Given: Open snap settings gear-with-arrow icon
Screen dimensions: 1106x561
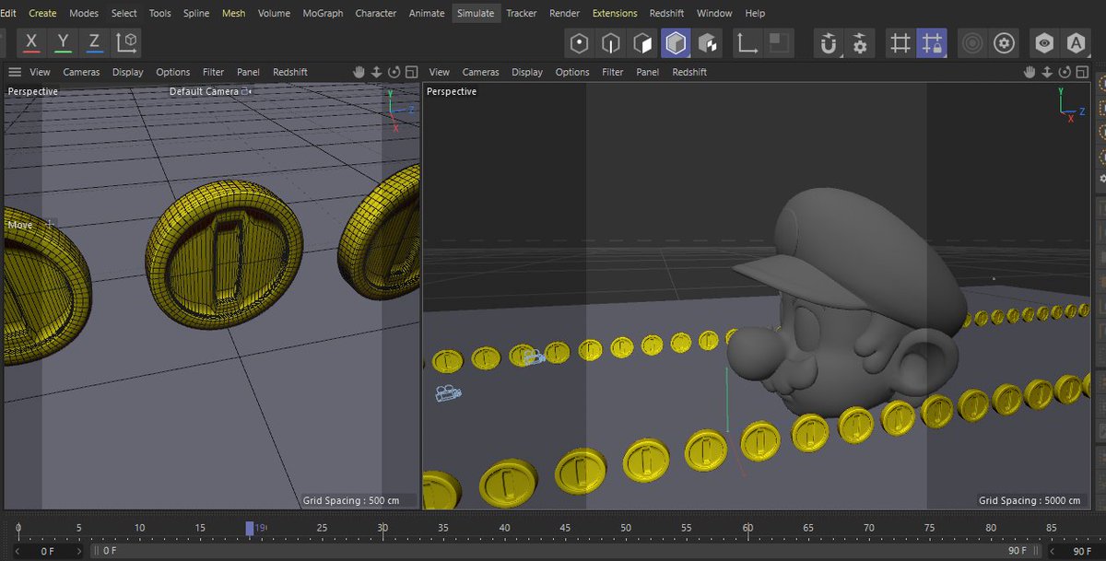Looking at the screenshot, I should click(860, 42).
